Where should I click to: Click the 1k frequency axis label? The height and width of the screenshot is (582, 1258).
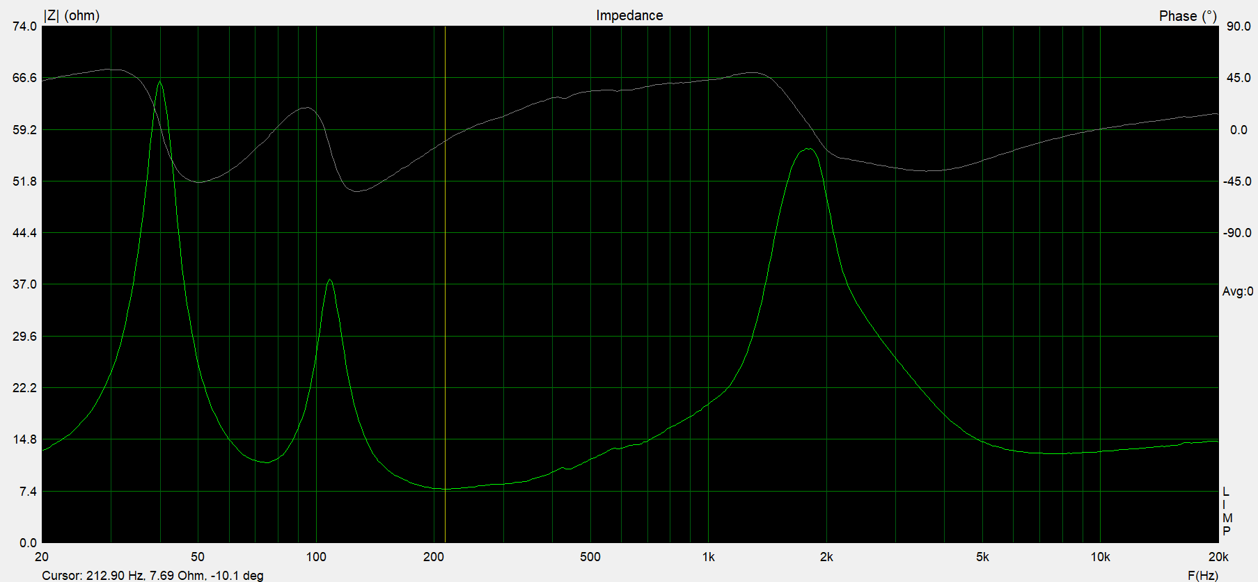708,557
